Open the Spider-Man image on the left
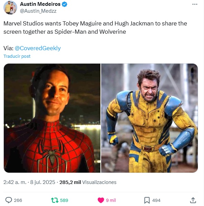Screen dimensions: 204x206 pyautogui.click(x=52, y=118)
